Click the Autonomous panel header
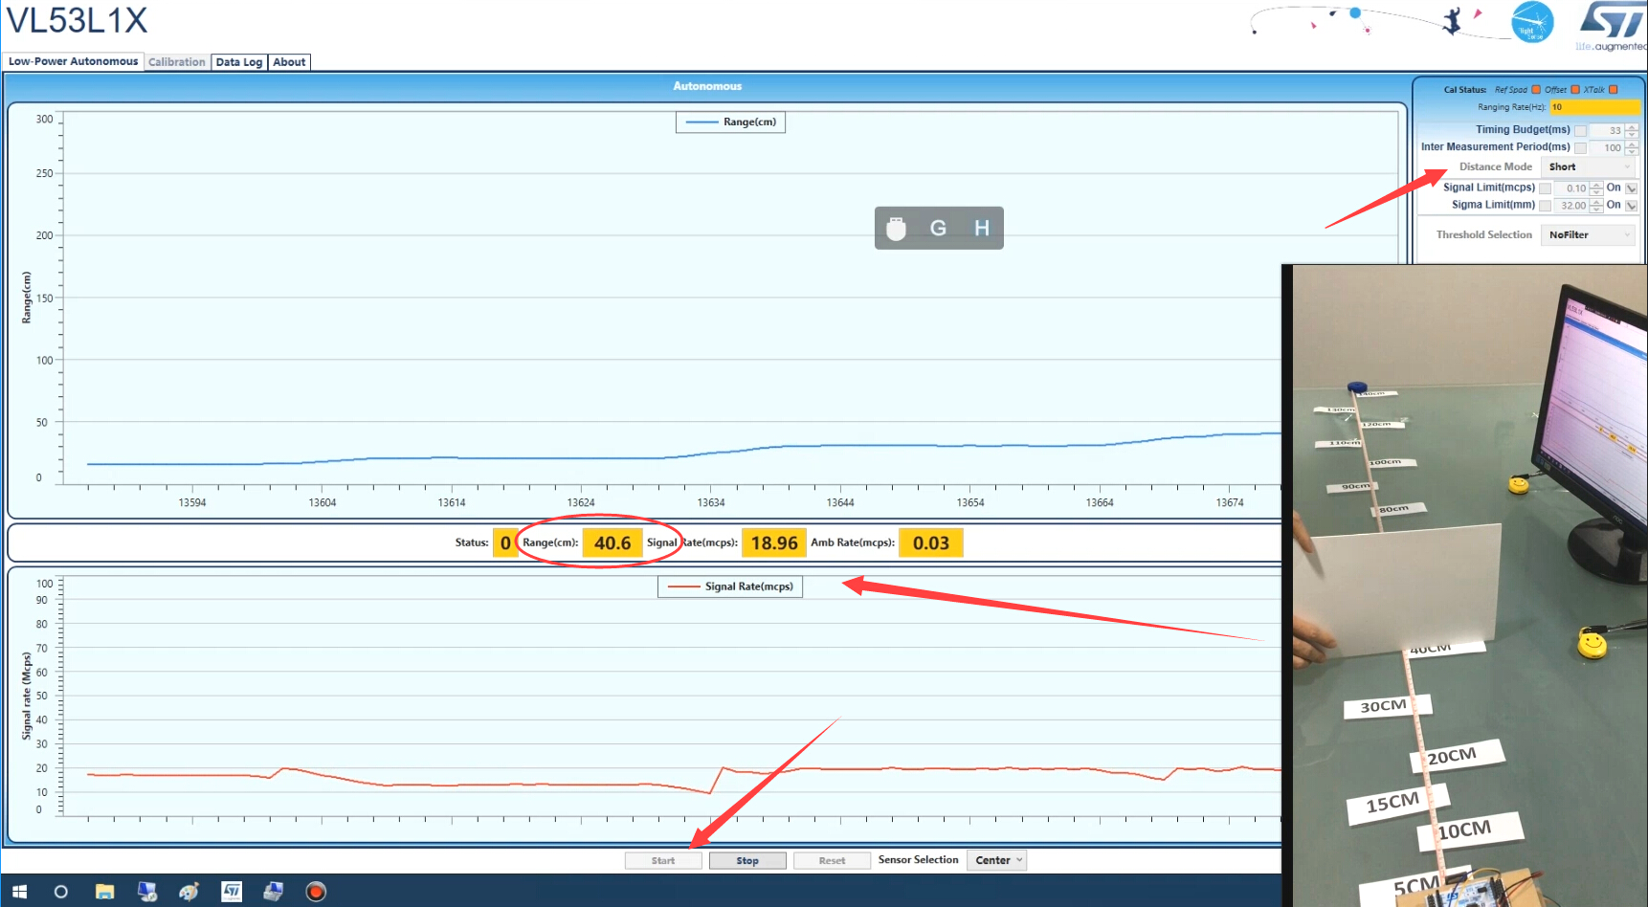This screenshot has height=907, width=1648. point(707,86)
